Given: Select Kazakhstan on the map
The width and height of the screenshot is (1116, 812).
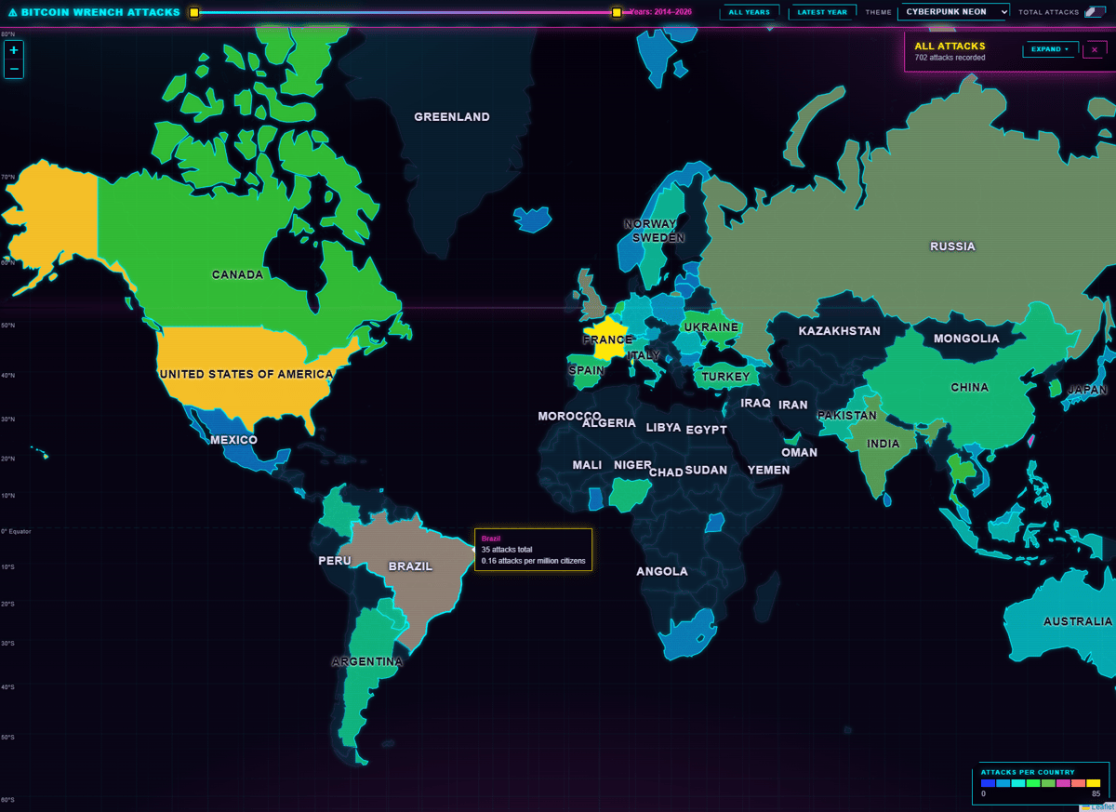Looking at the screenshot, I should point(839,331).
